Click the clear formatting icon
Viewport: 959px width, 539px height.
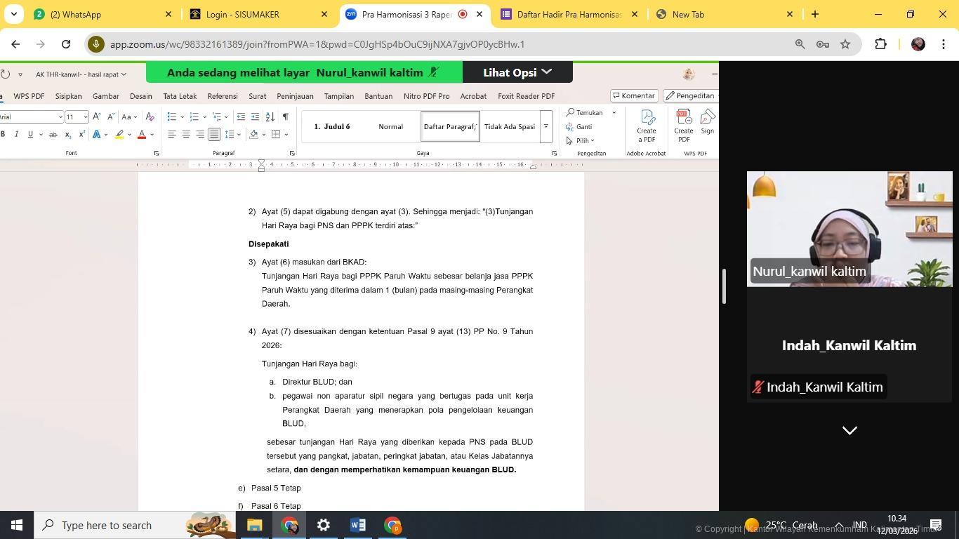coord(150,117)
